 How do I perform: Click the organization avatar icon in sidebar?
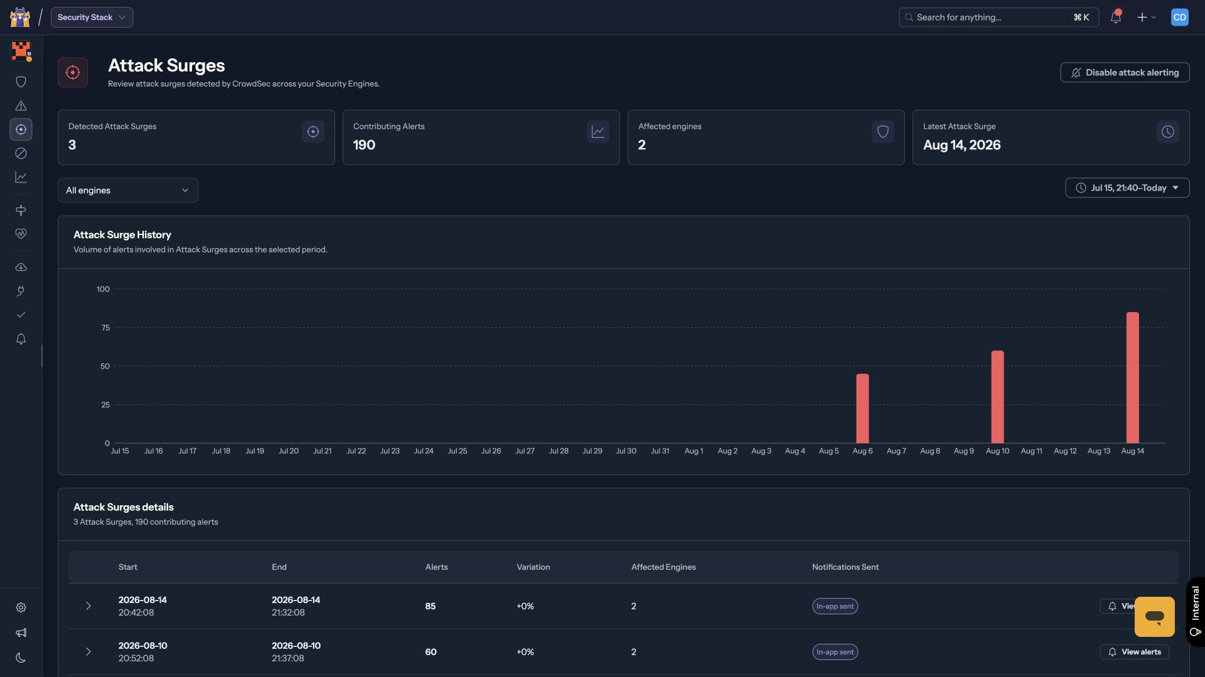pos(21,51)
